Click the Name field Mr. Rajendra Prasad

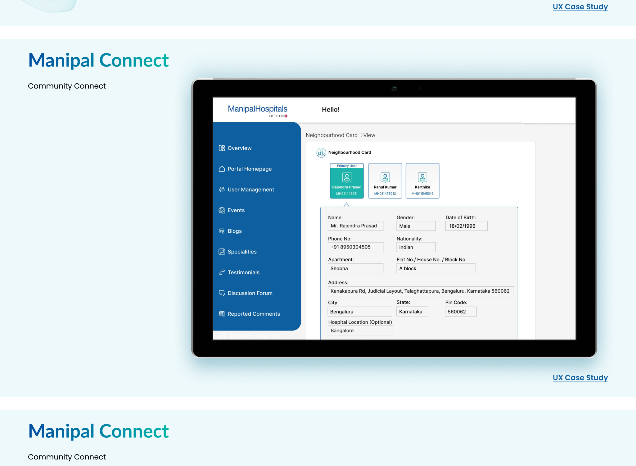(x=355, y=226)
